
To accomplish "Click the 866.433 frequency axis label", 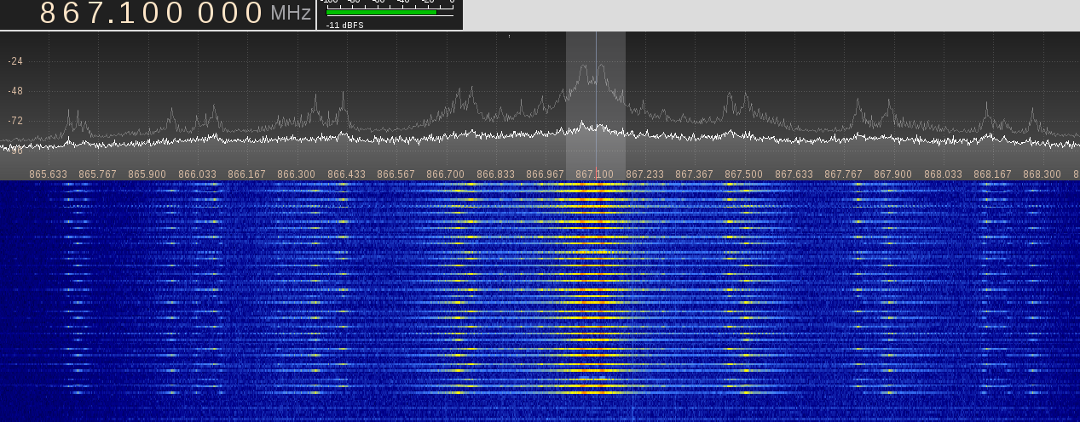I will (x=346, y=174).
